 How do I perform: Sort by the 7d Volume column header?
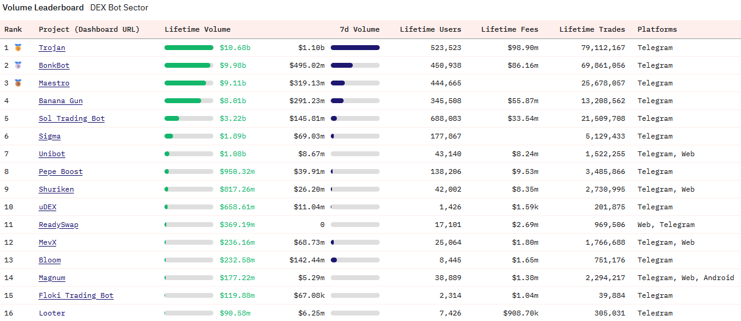pyautogui.click(x=359, y=29)
